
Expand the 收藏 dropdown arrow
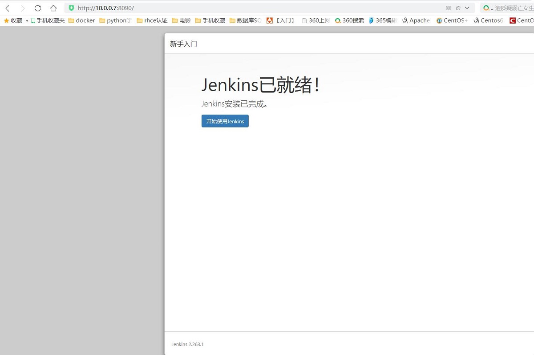point(27,21)
